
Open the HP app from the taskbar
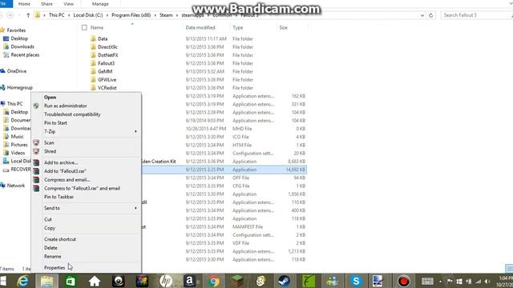coord(166,281)
